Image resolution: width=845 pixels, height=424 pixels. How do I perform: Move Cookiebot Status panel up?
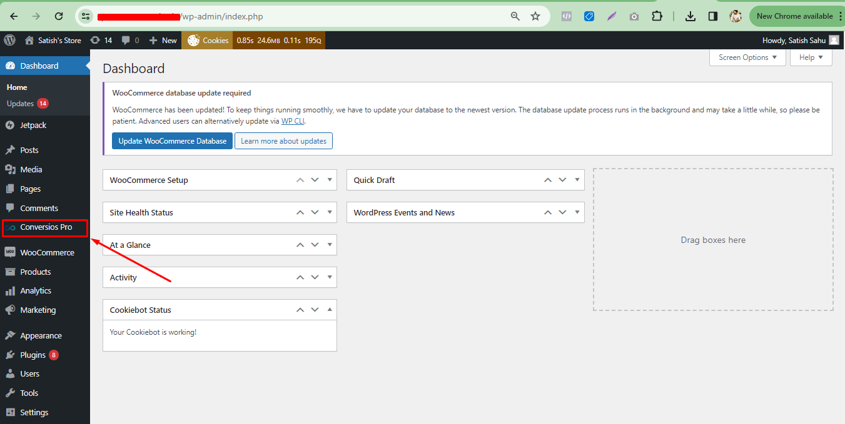click(x=300, y=310)
